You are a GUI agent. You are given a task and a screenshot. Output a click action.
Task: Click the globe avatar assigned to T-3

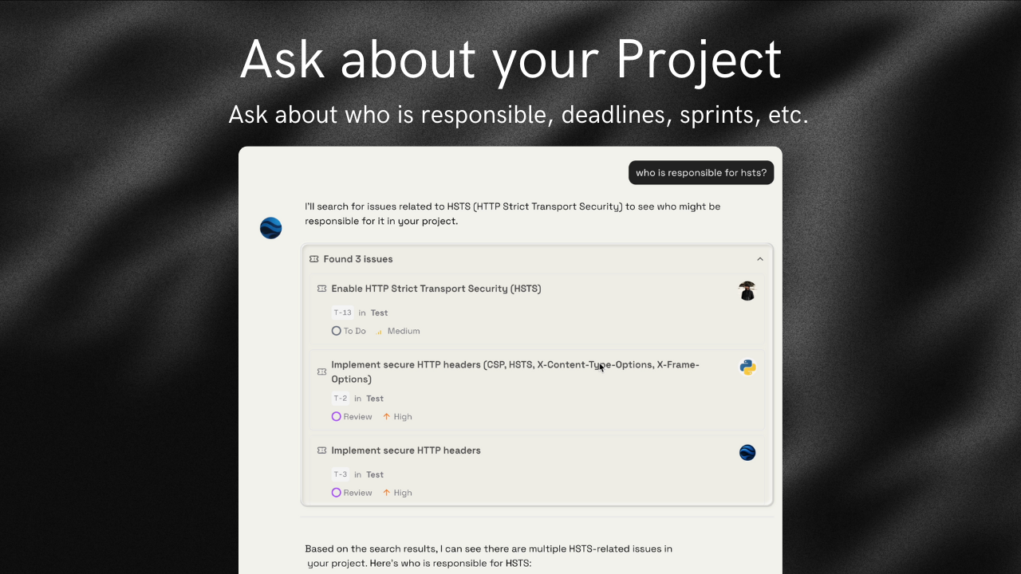tap(747, 452)
